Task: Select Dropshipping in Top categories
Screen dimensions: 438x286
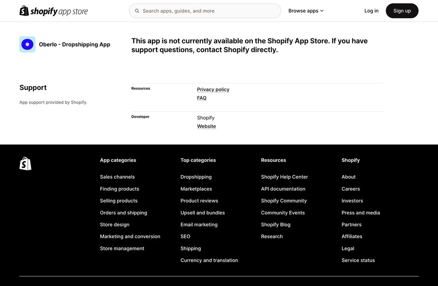Action: point(196,177)
